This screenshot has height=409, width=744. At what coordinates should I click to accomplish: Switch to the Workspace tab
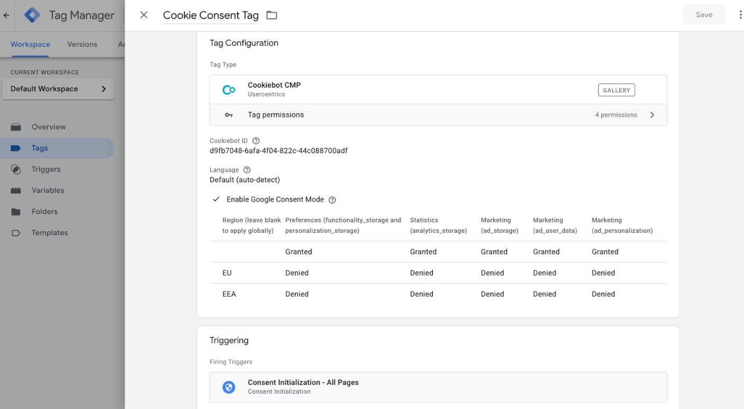pos(30,44)
